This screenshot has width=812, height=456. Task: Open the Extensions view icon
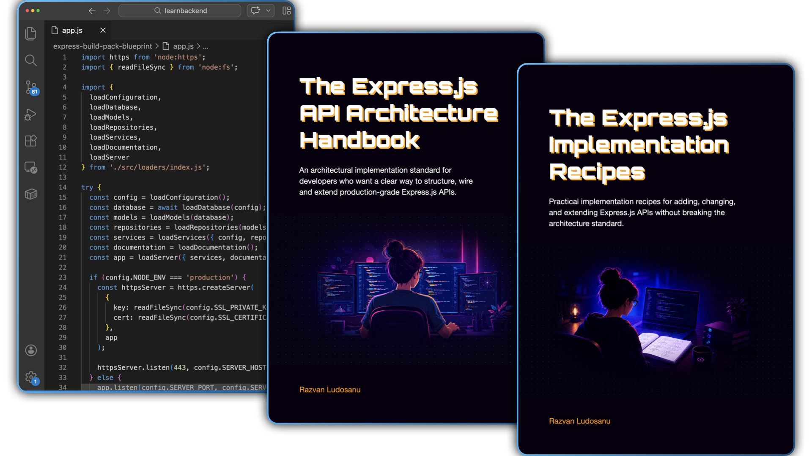click(31, 141)
